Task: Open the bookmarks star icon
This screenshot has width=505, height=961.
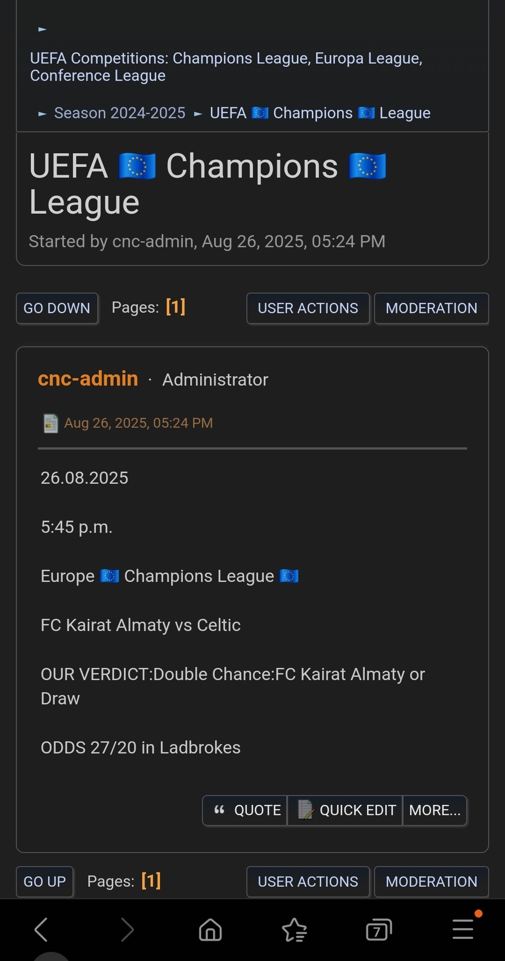Action: [x=294, y=929]
